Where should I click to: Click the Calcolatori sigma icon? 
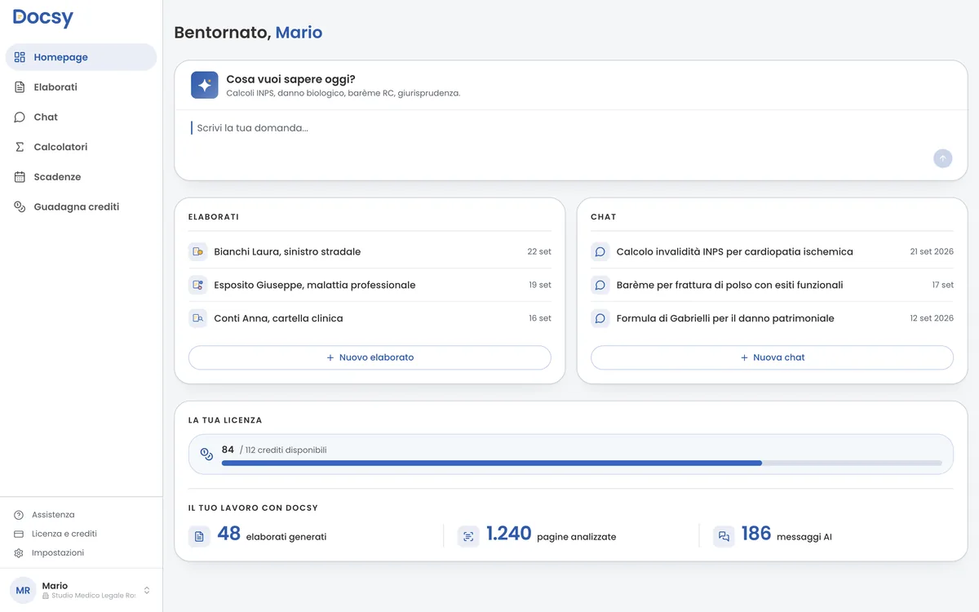click(20, 147)
